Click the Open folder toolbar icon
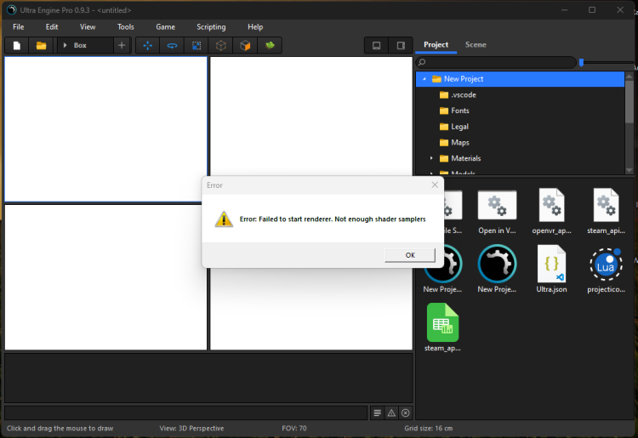 click(x=41, y=45)
